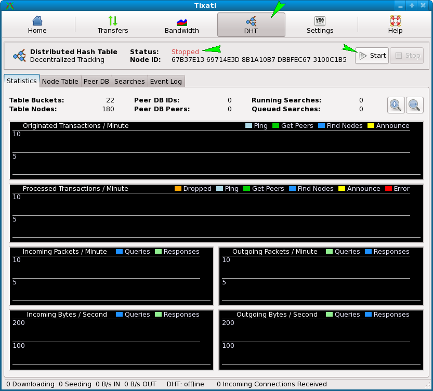Screen dimensions: 433x391
Task: Open the Event Log tab
Action: [x=166, y=82]
